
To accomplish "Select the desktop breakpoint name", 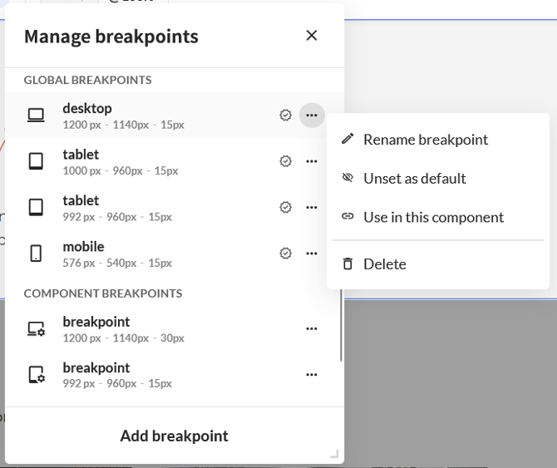I will pos(87,108).
